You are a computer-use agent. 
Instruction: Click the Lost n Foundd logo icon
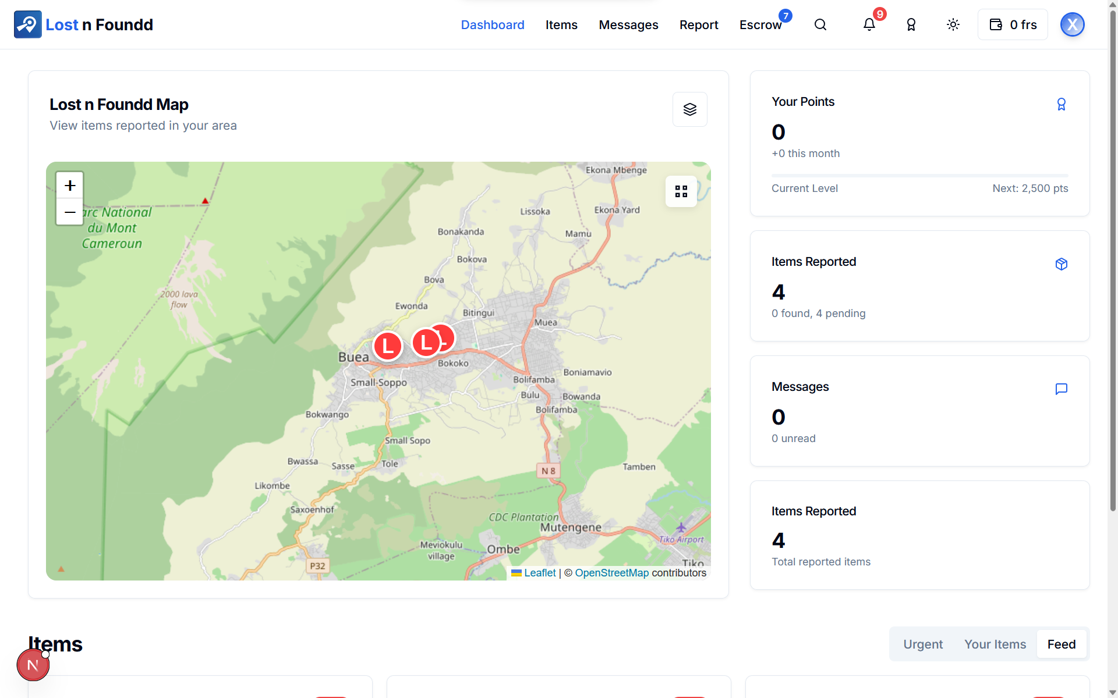27,24
